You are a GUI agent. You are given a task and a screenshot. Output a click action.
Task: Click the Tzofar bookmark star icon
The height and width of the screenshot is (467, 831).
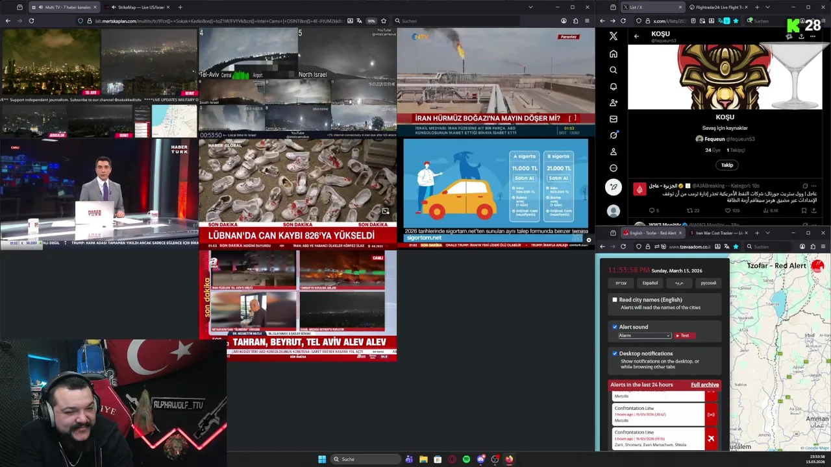click(x=736, y=246)
